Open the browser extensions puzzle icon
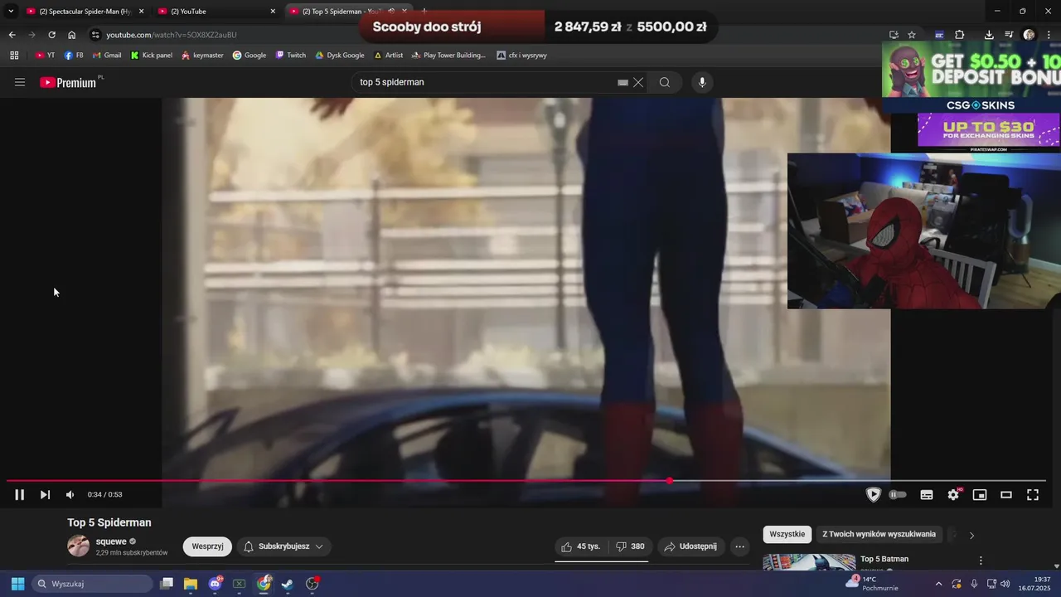Viewport: 1061px width, 597px height. click(960, 35)
